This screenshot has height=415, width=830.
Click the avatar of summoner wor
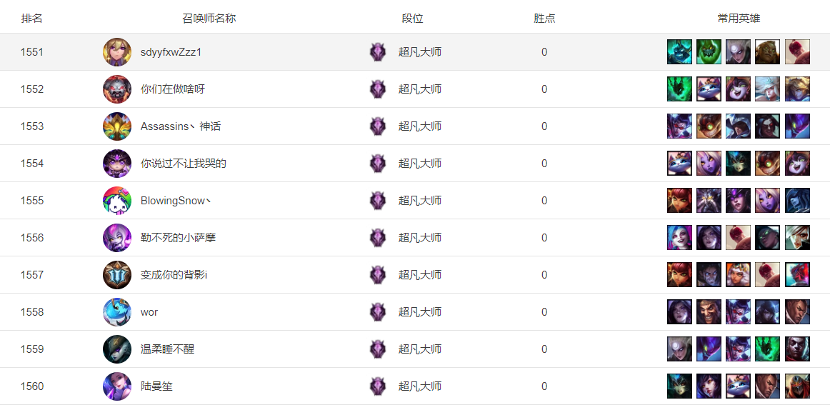tap(117, 311)
